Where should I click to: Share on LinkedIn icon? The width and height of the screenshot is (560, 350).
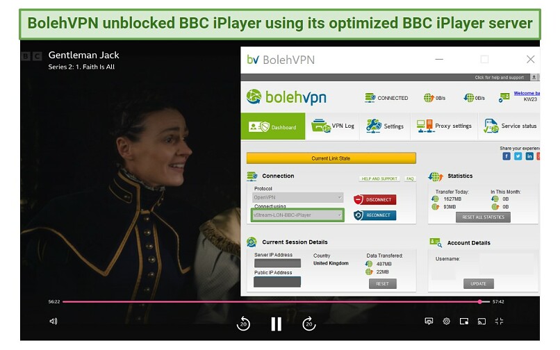pos(529,156)
